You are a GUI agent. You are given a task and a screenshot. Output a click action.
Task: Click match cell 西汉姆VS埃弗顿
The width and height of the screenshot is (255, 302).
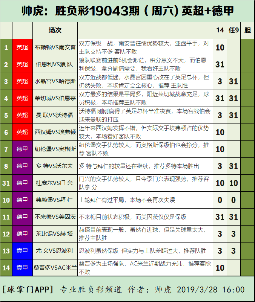coord(55,132)
